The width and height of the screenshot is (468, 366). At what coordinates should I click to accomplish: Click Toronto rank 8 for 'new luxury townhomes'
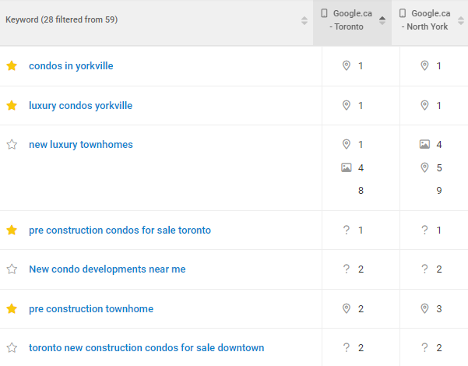point(361,190)
